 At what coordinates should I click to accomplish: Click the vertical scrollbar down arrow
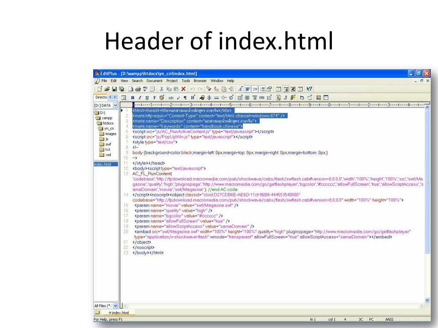[x=427, y=300]
